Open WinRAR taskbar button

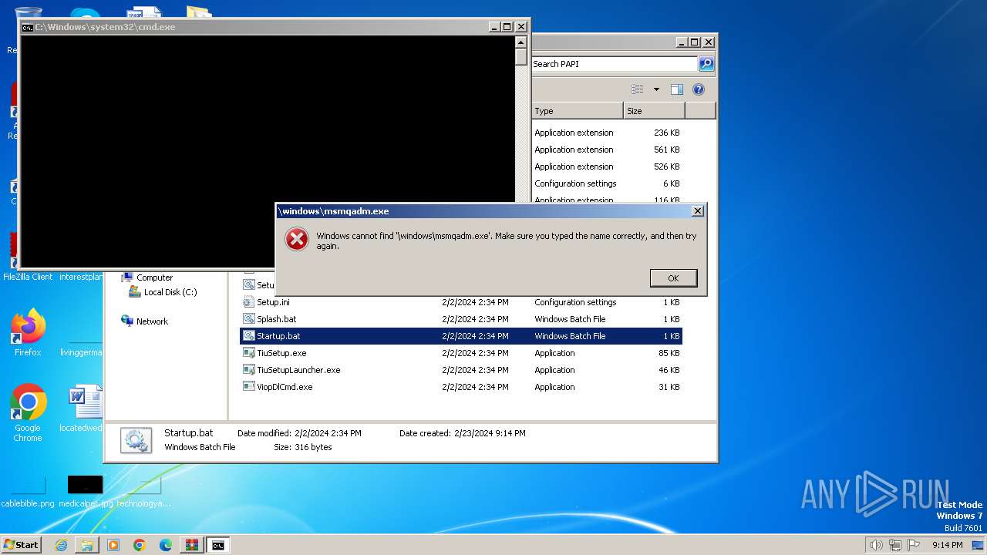[192, 545]
